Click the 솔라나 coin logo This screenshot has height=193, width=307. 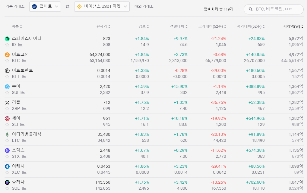(x=7, y=182)
